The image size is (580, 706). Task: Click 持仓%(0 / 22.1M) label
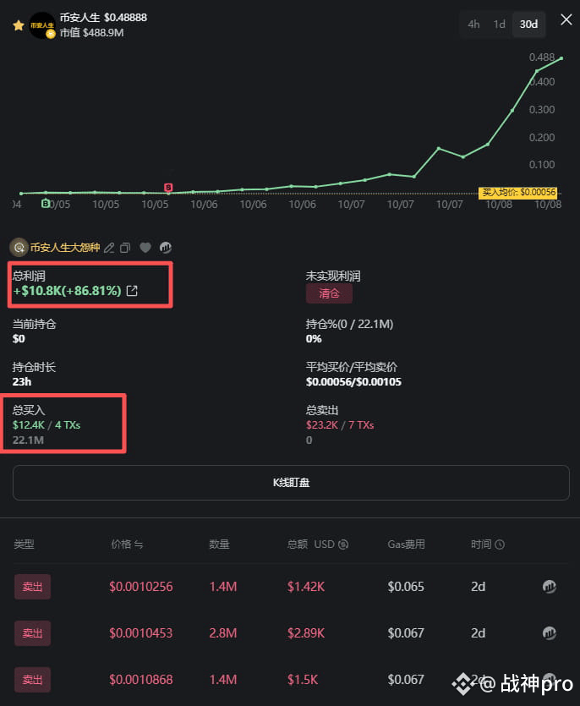[x=349, y=324]
